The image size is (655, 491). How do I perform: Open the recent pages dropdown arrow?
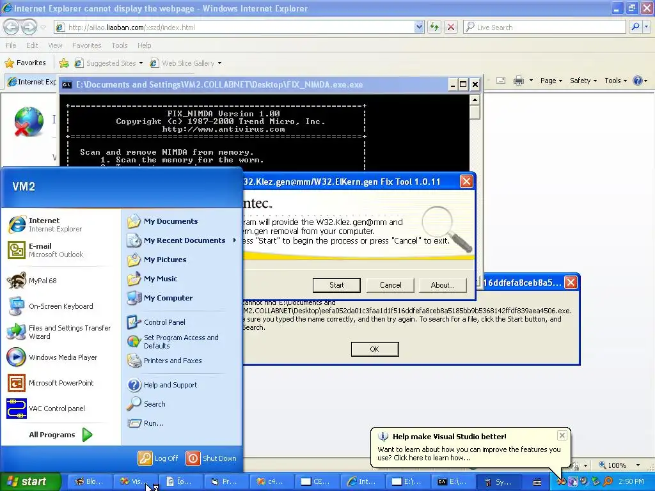[43, 27]
